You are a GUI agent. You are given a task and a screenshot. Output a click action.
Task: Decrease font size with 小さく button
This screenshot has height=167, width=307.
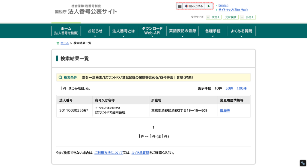pos(248,17)
